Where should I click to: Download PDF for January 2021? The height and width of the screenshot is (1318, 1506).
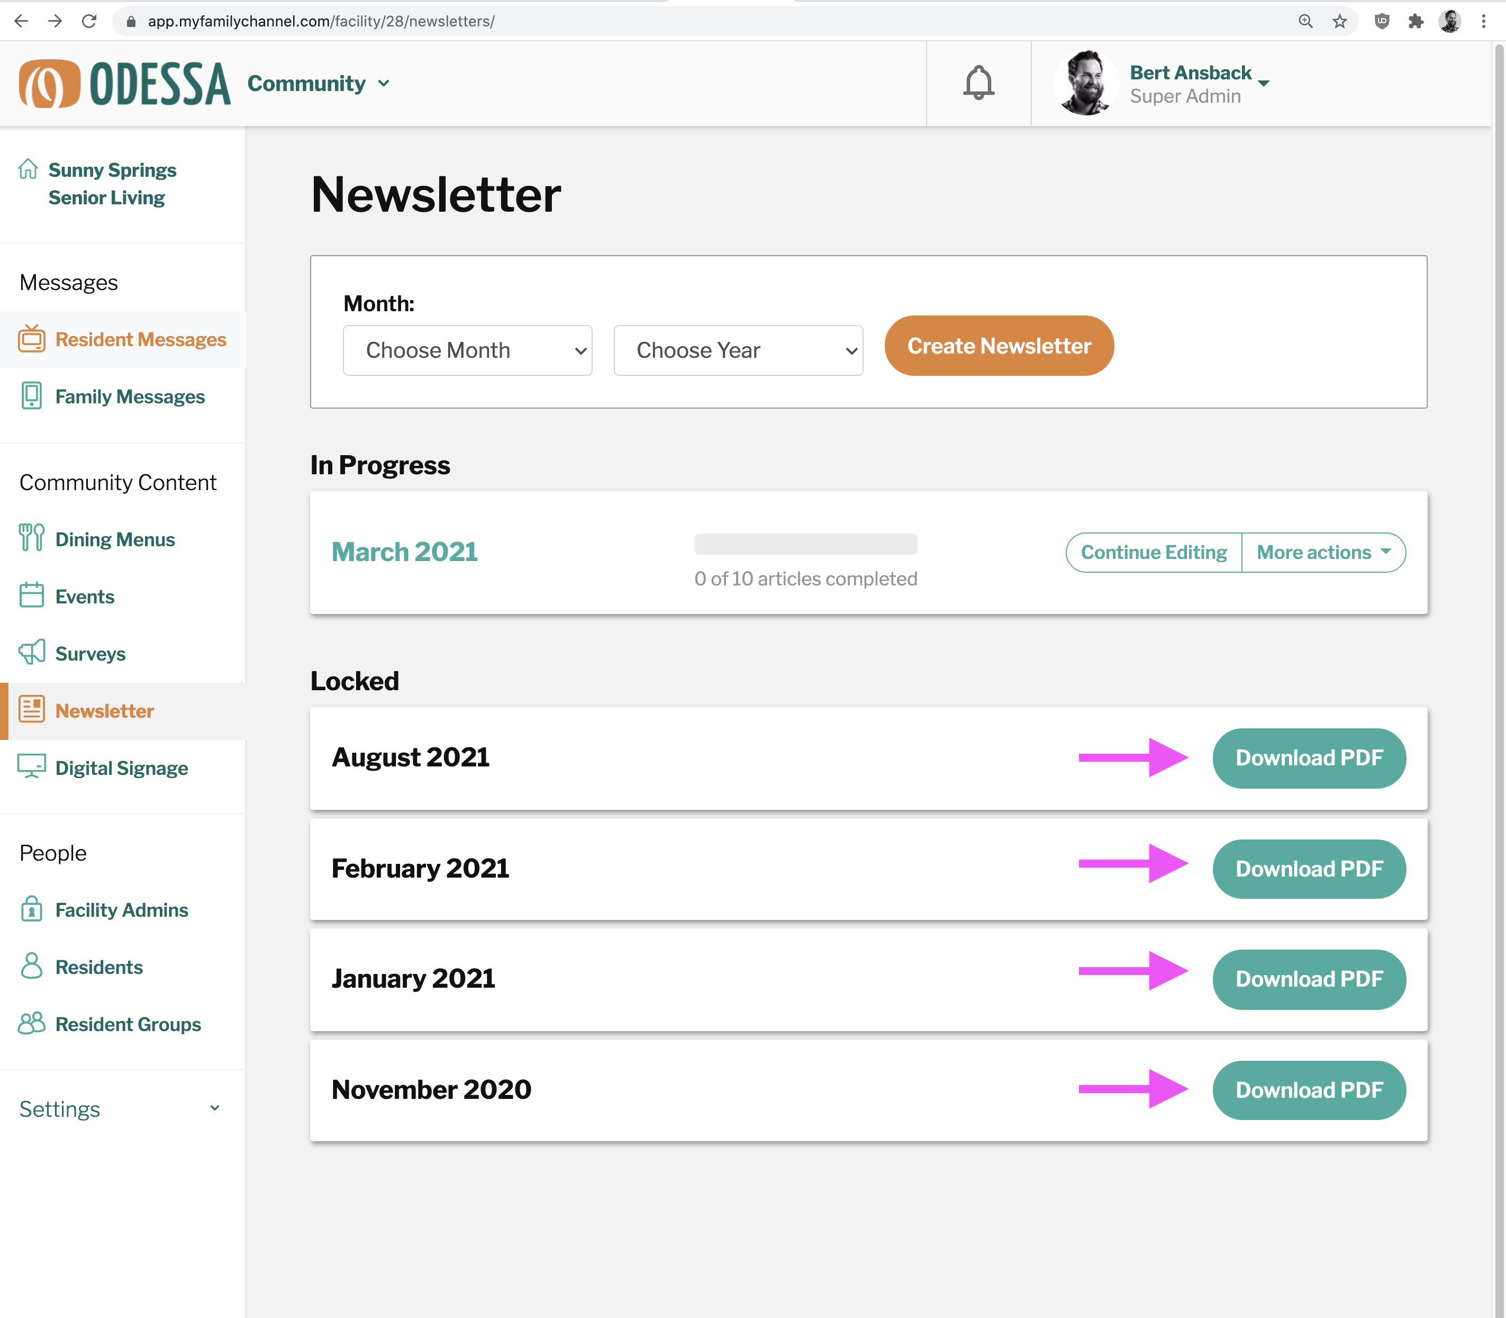1309,979
